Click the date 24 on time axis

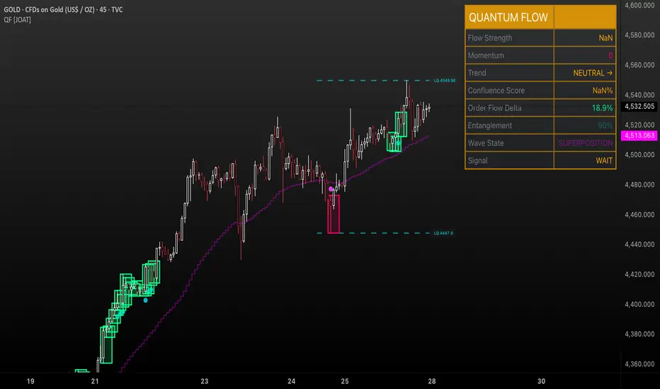291,381
